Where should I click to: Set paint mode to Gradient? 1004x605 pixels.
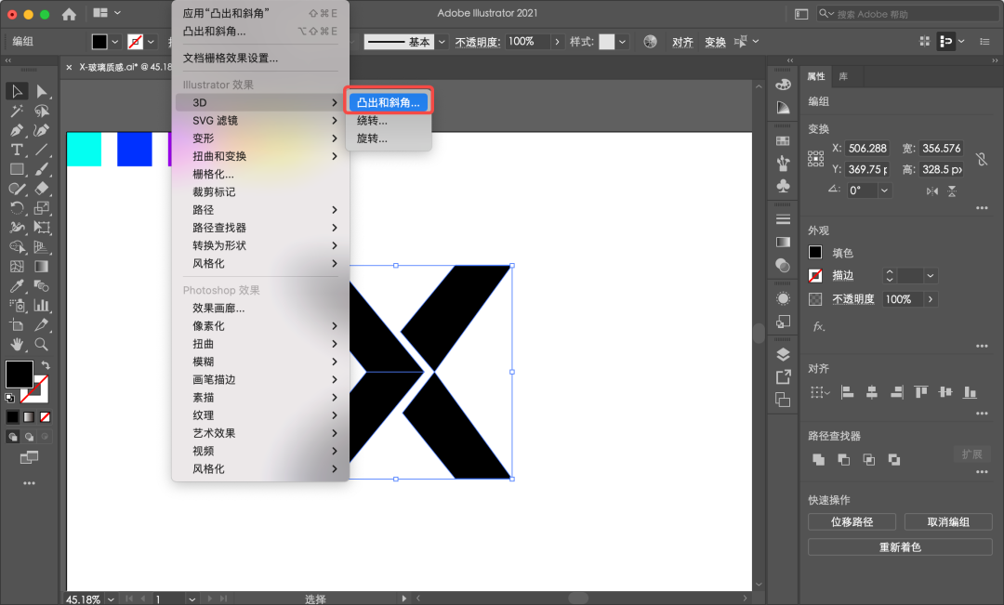click(x=29, y=416)
